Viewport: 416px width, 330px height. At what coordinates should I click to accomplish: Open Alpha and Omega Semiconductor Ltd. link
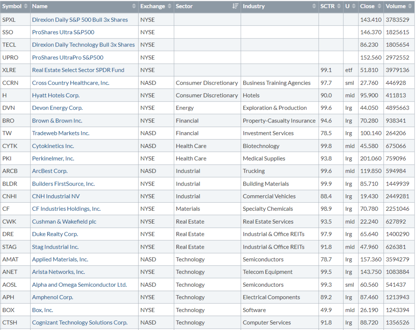click(x=79, y=285)
